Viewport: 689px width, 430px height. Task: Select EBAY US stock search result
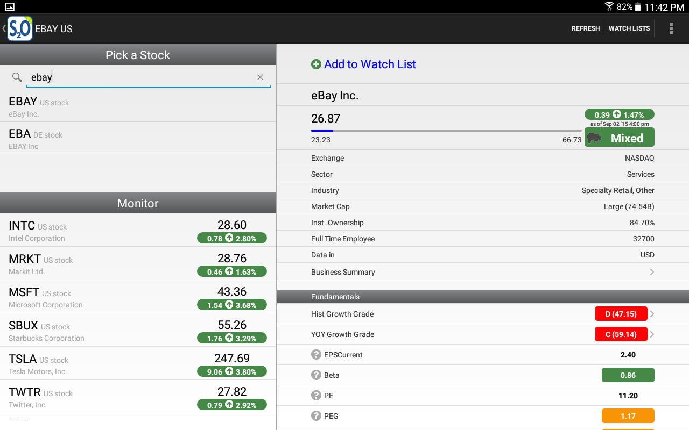(x=138, y=107)
